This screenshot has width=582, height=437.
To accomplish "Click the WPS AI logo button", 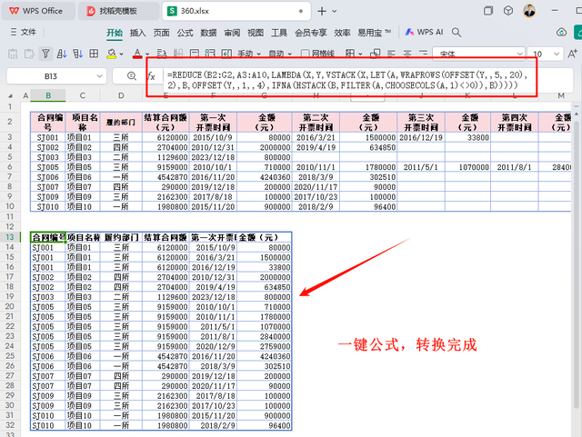I will [424, 33].
